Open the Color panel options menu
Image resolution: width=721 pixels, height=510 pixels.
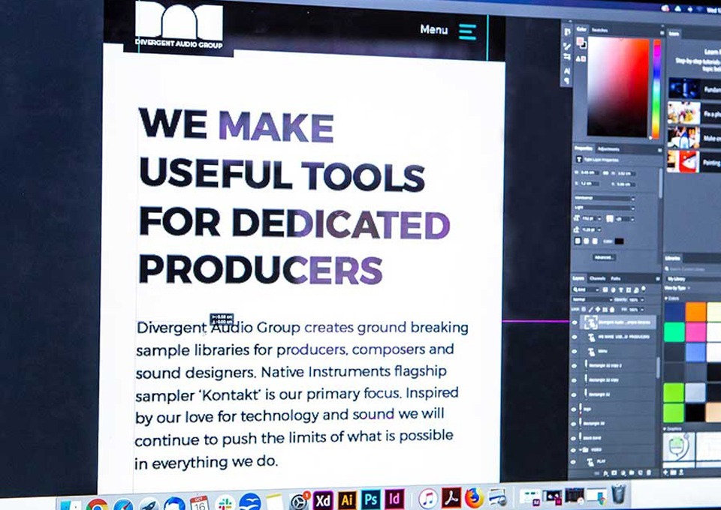pyautogui.click(x=662, y=33)
